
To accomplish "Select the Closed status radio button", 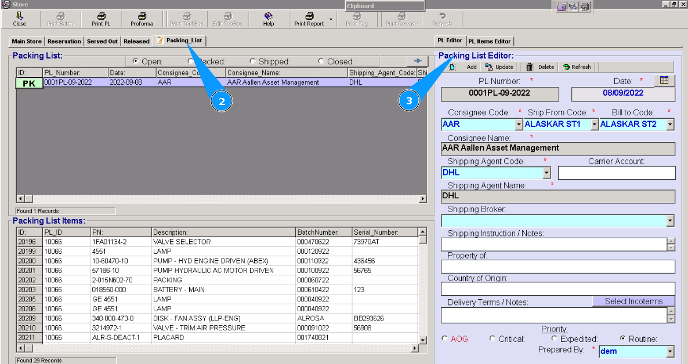I will point(321,61).
